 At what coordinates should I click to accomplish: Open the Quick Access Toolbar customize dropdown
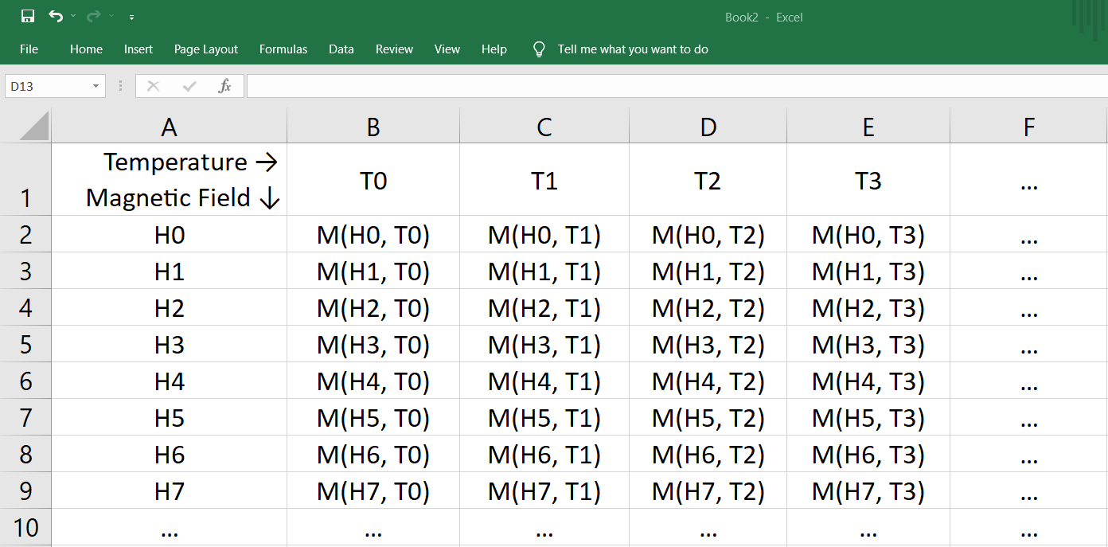132,16
